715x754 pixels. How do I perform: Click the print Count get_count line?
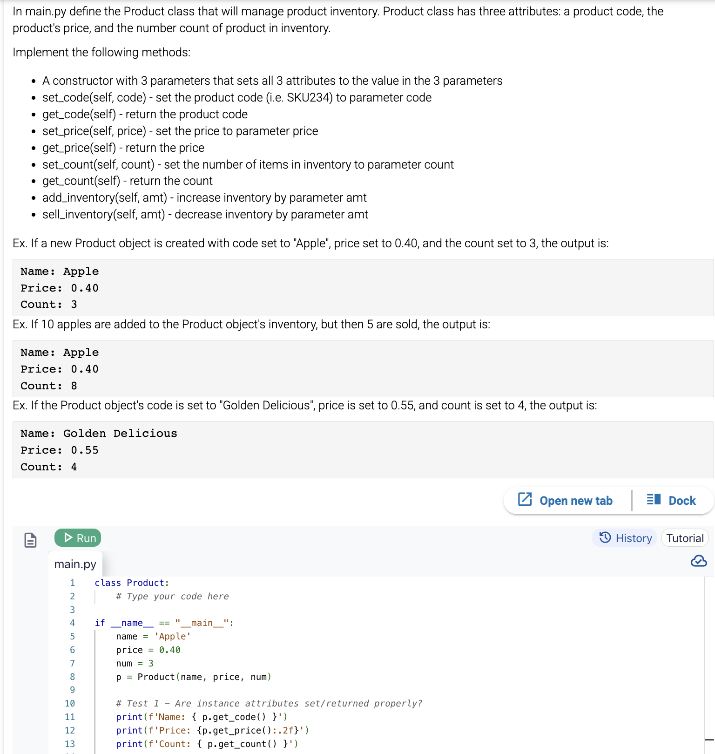tap(207, 744)
